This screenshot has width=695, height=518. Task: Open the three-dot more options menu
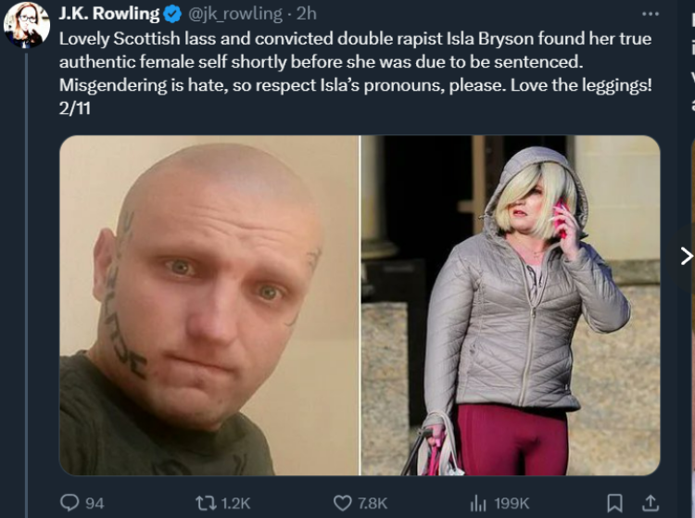tap(651, 14)
